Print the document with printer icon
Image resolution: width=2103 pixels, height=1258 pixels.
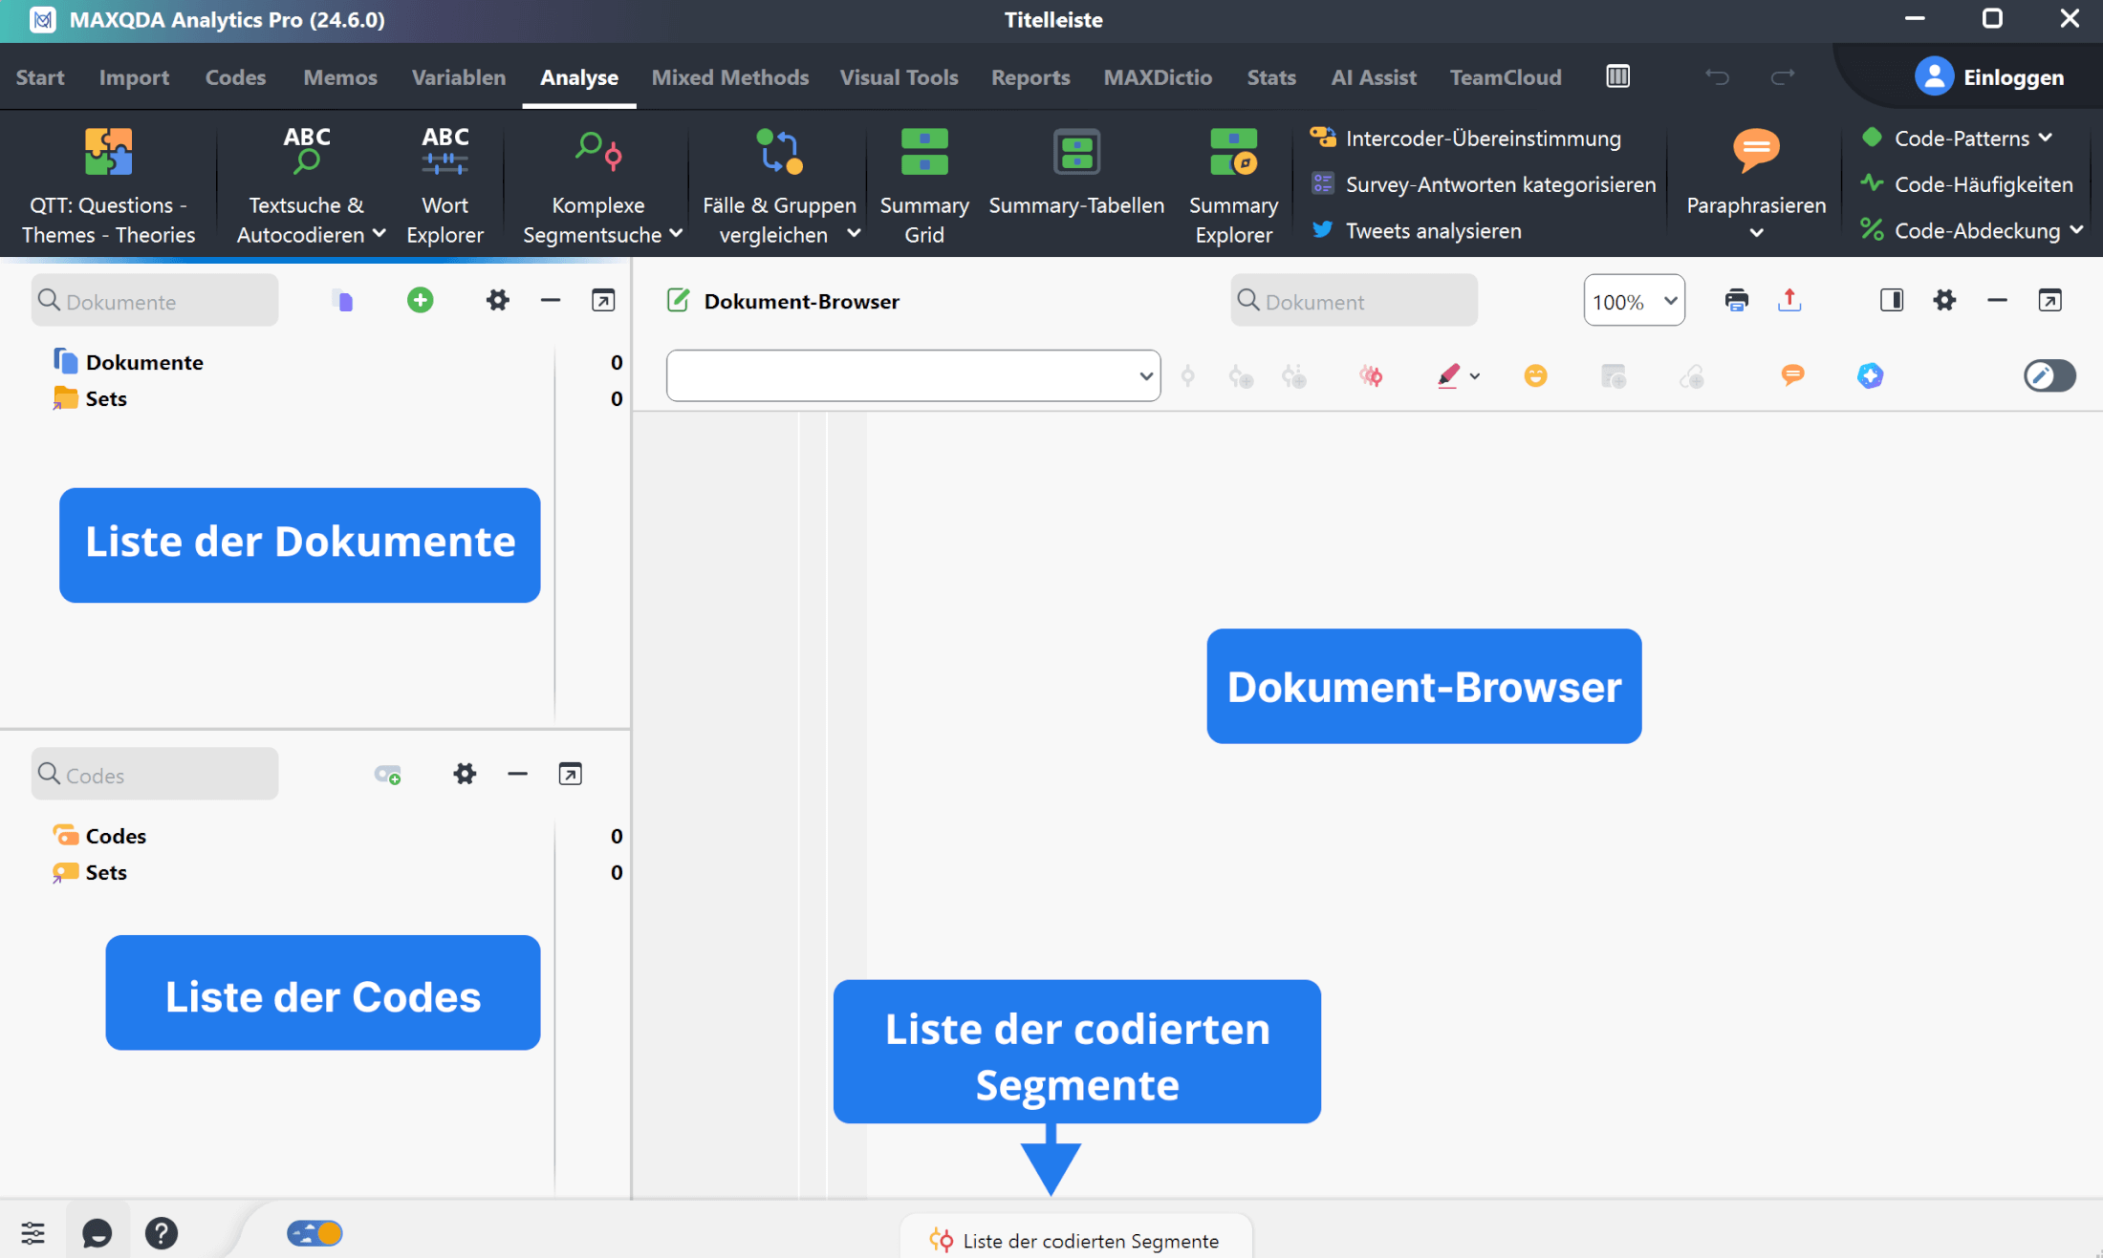(1736, 300)
